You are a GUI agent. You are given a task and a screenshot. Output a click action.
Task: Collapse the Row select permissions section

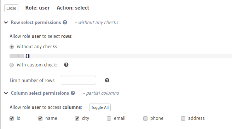point(6,23)
